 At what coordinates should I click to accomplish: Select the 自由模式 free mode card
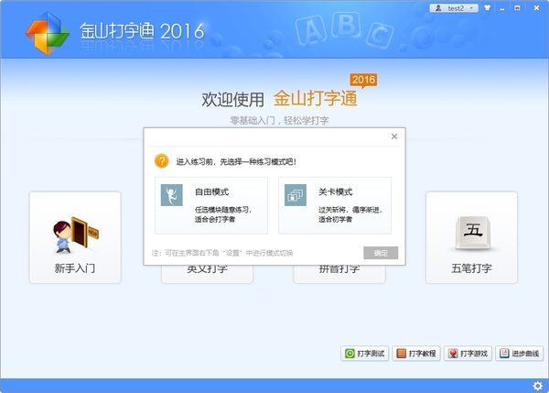click(x=211, y=205)
